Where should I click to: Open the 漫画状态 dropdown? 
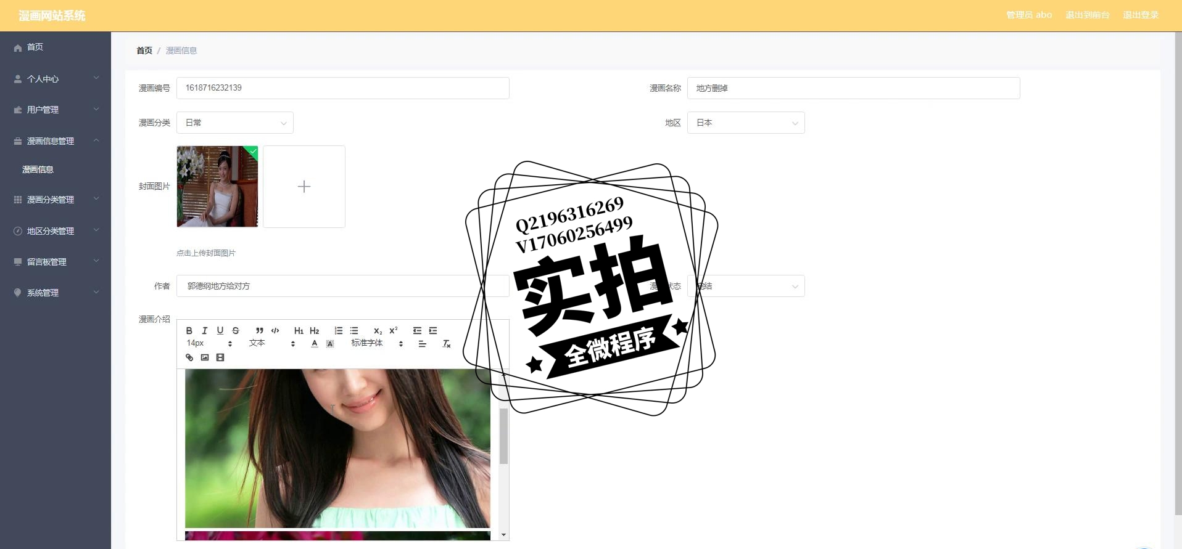746,286
